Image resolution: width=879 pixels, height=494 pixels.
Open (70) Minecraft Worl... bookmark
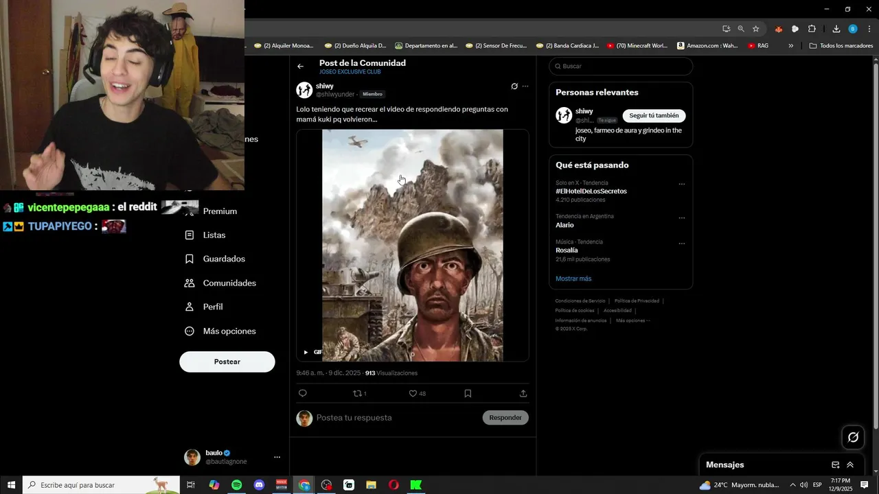tap(637, 46)
